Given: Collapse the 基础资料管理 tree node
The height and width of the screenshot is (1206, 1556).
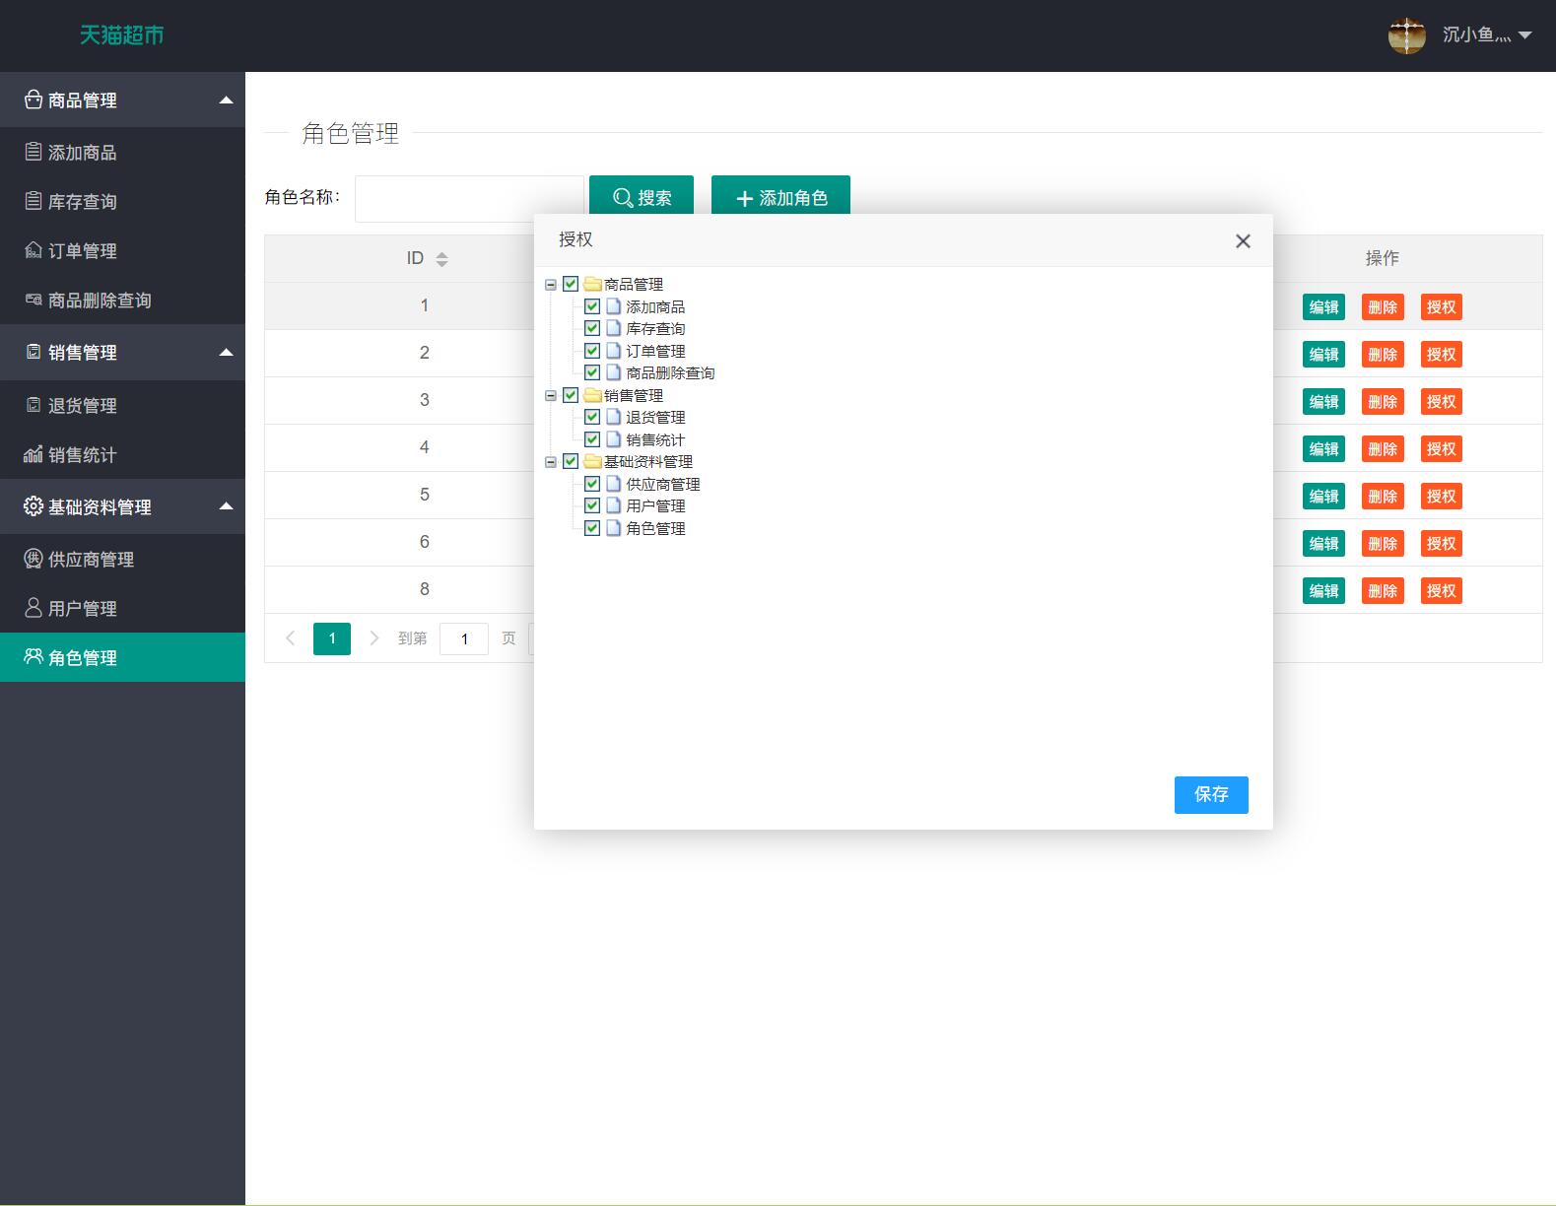Looking at the screenshot, I should point(551,462).
